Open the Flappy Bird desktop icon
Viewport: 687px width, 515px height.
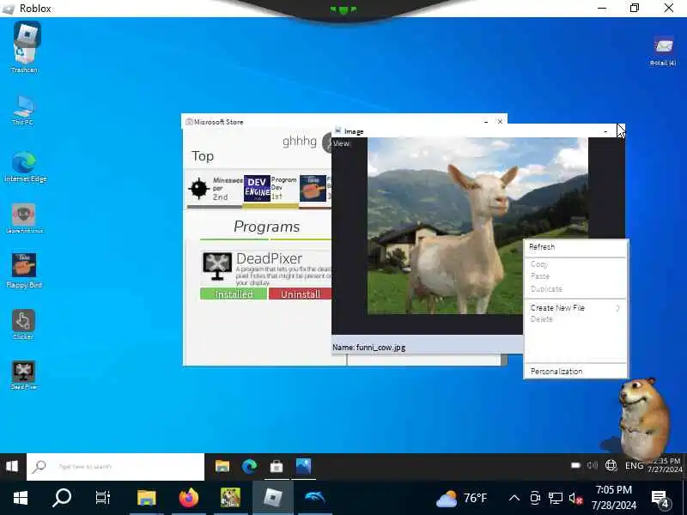click(x=24, y=270)
